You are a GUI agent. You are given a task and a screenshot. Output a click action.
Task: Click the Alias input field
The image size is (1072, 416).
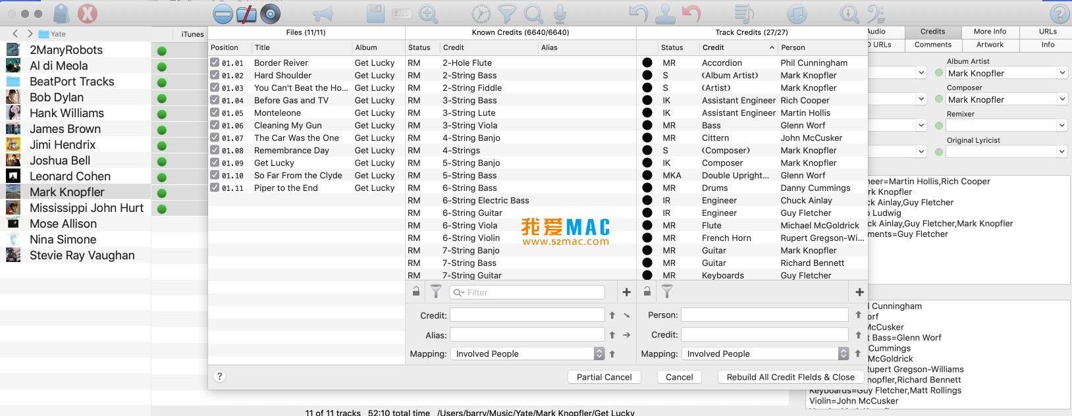(527, 335)
